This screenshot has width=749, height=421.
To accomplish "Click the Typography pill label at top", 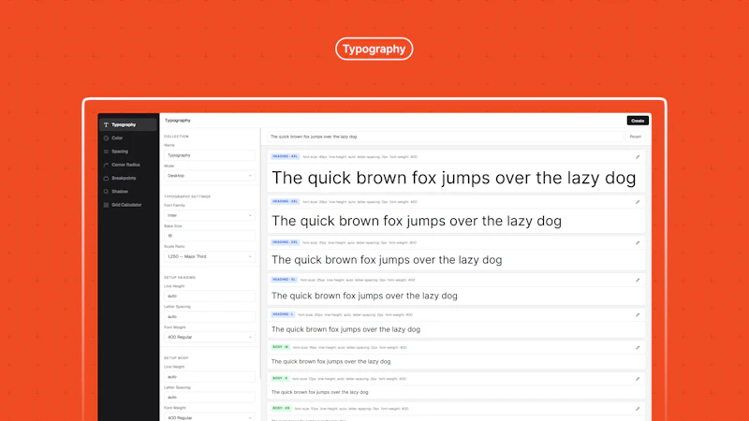I will (x=374, y=49).
